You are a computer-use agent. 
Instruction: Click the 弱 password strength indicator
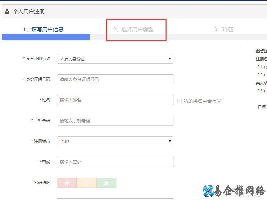[66, 183]
